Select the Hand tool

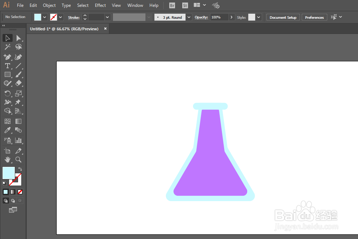click(x=7, y=160)
